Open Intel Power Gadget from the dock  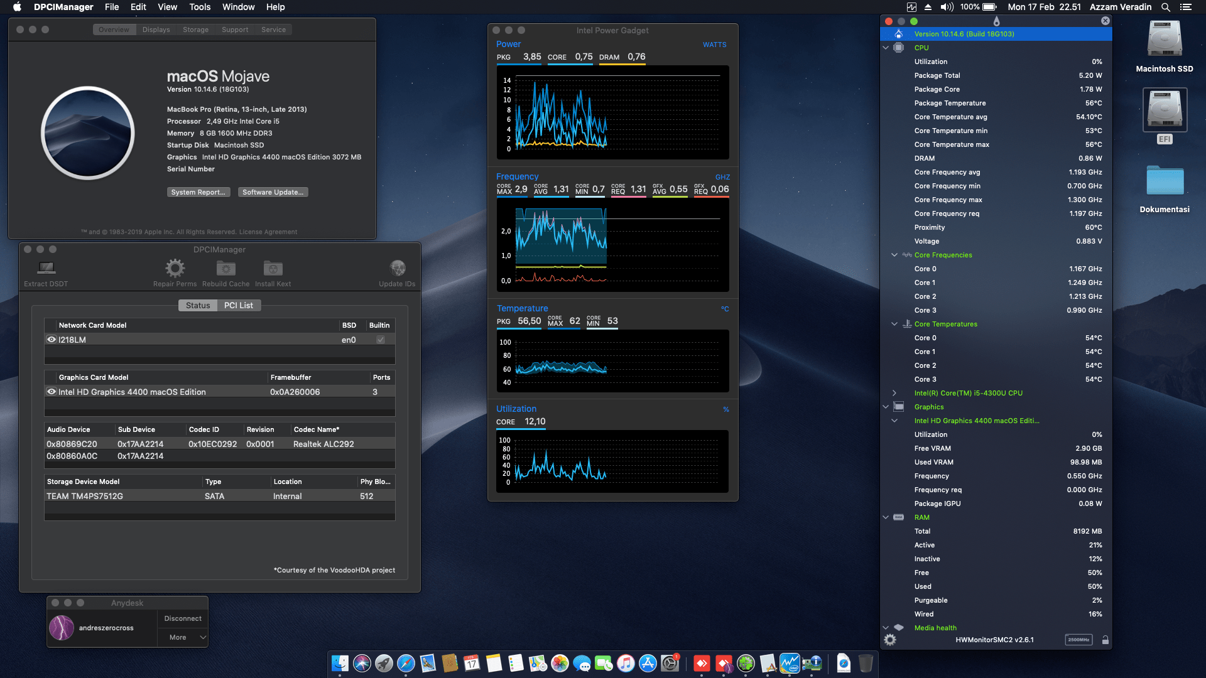pyautogui.click(x=790, y=663)
